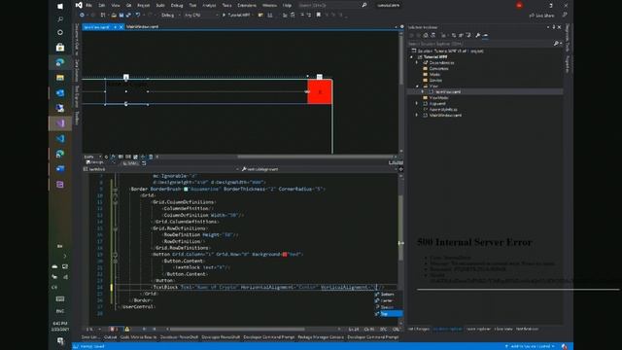Select the Converters folder
The height and width of the screenshot is (350, 622).
[438, 69]
